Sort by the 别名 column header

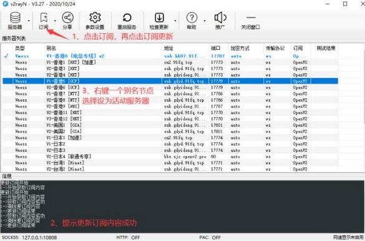(51, 48)
